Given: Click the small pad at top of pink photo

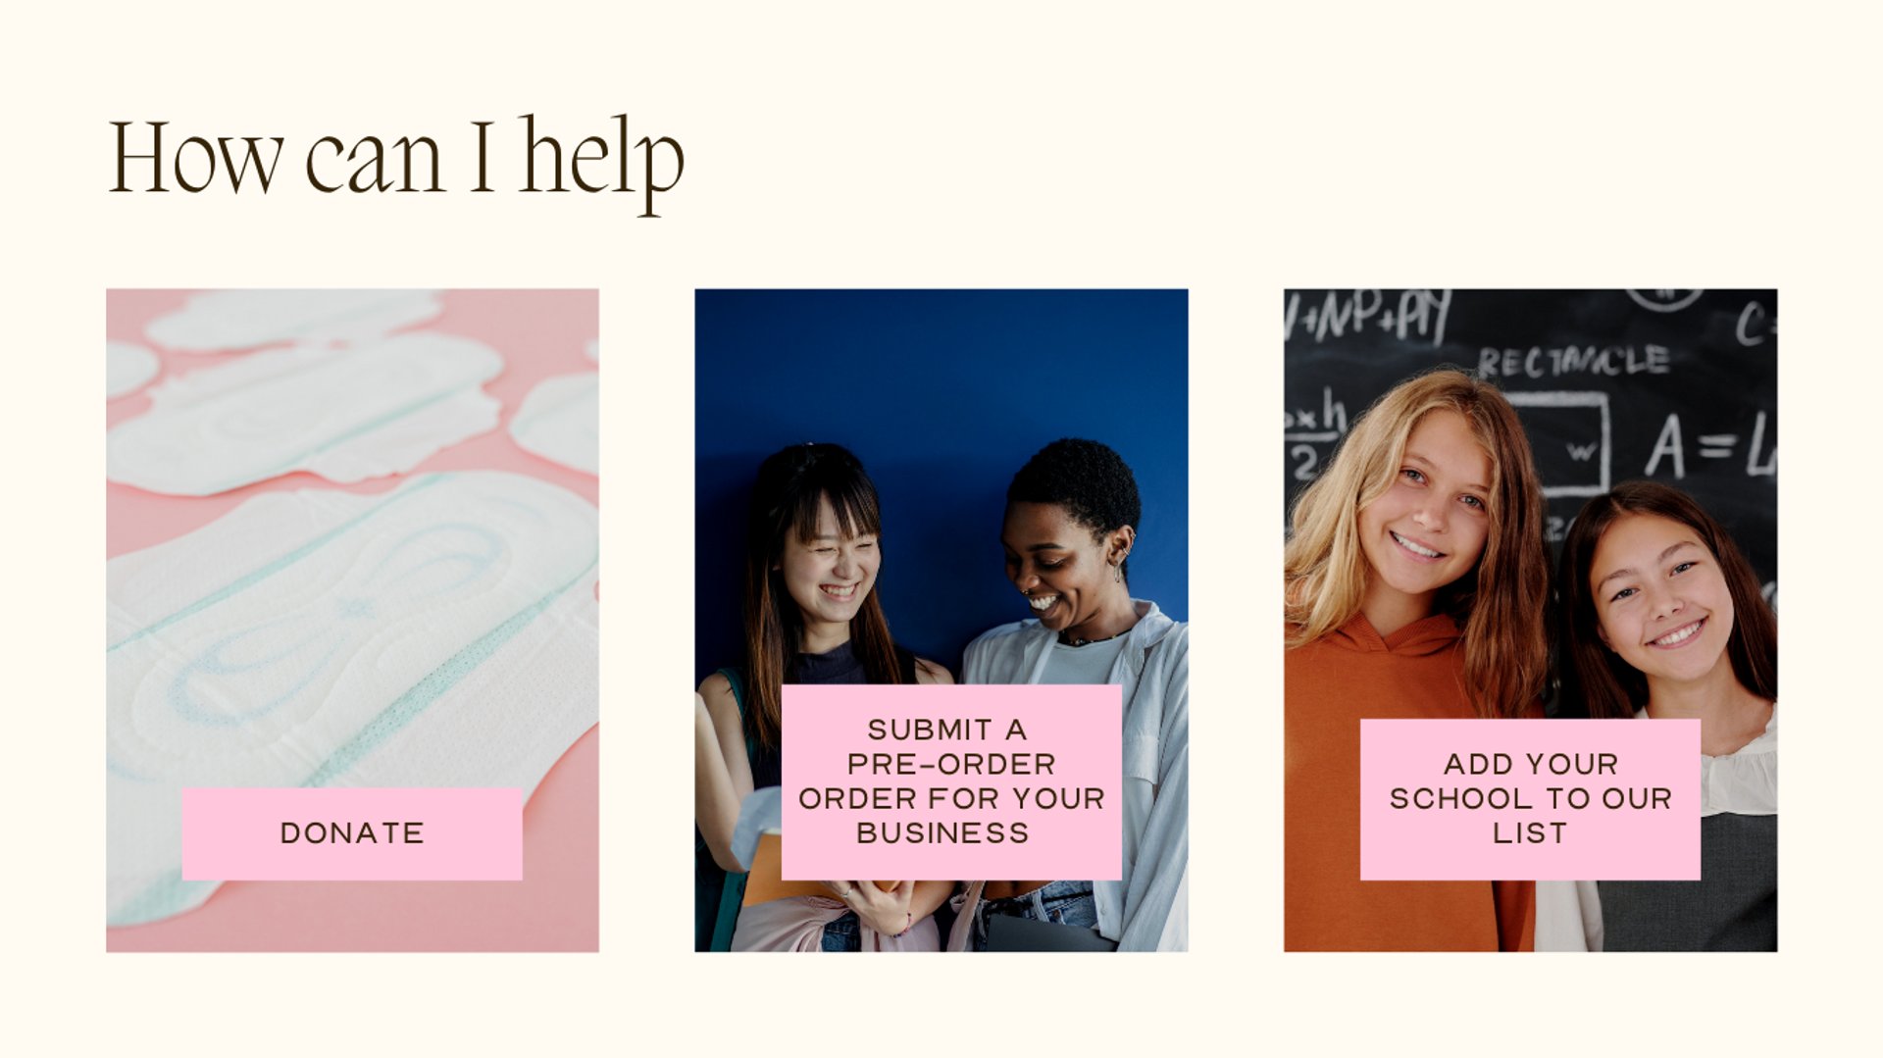Looking at the screenshot, I should point(292,319).
